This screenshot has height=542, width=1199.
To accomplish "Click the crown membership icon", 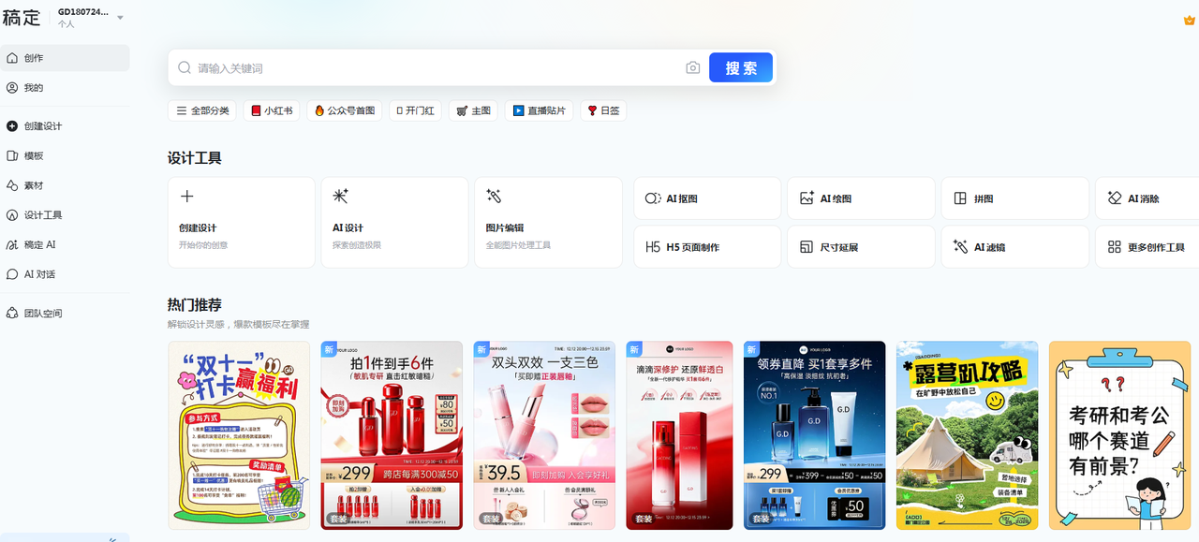I will click(x=1190, y=20).
